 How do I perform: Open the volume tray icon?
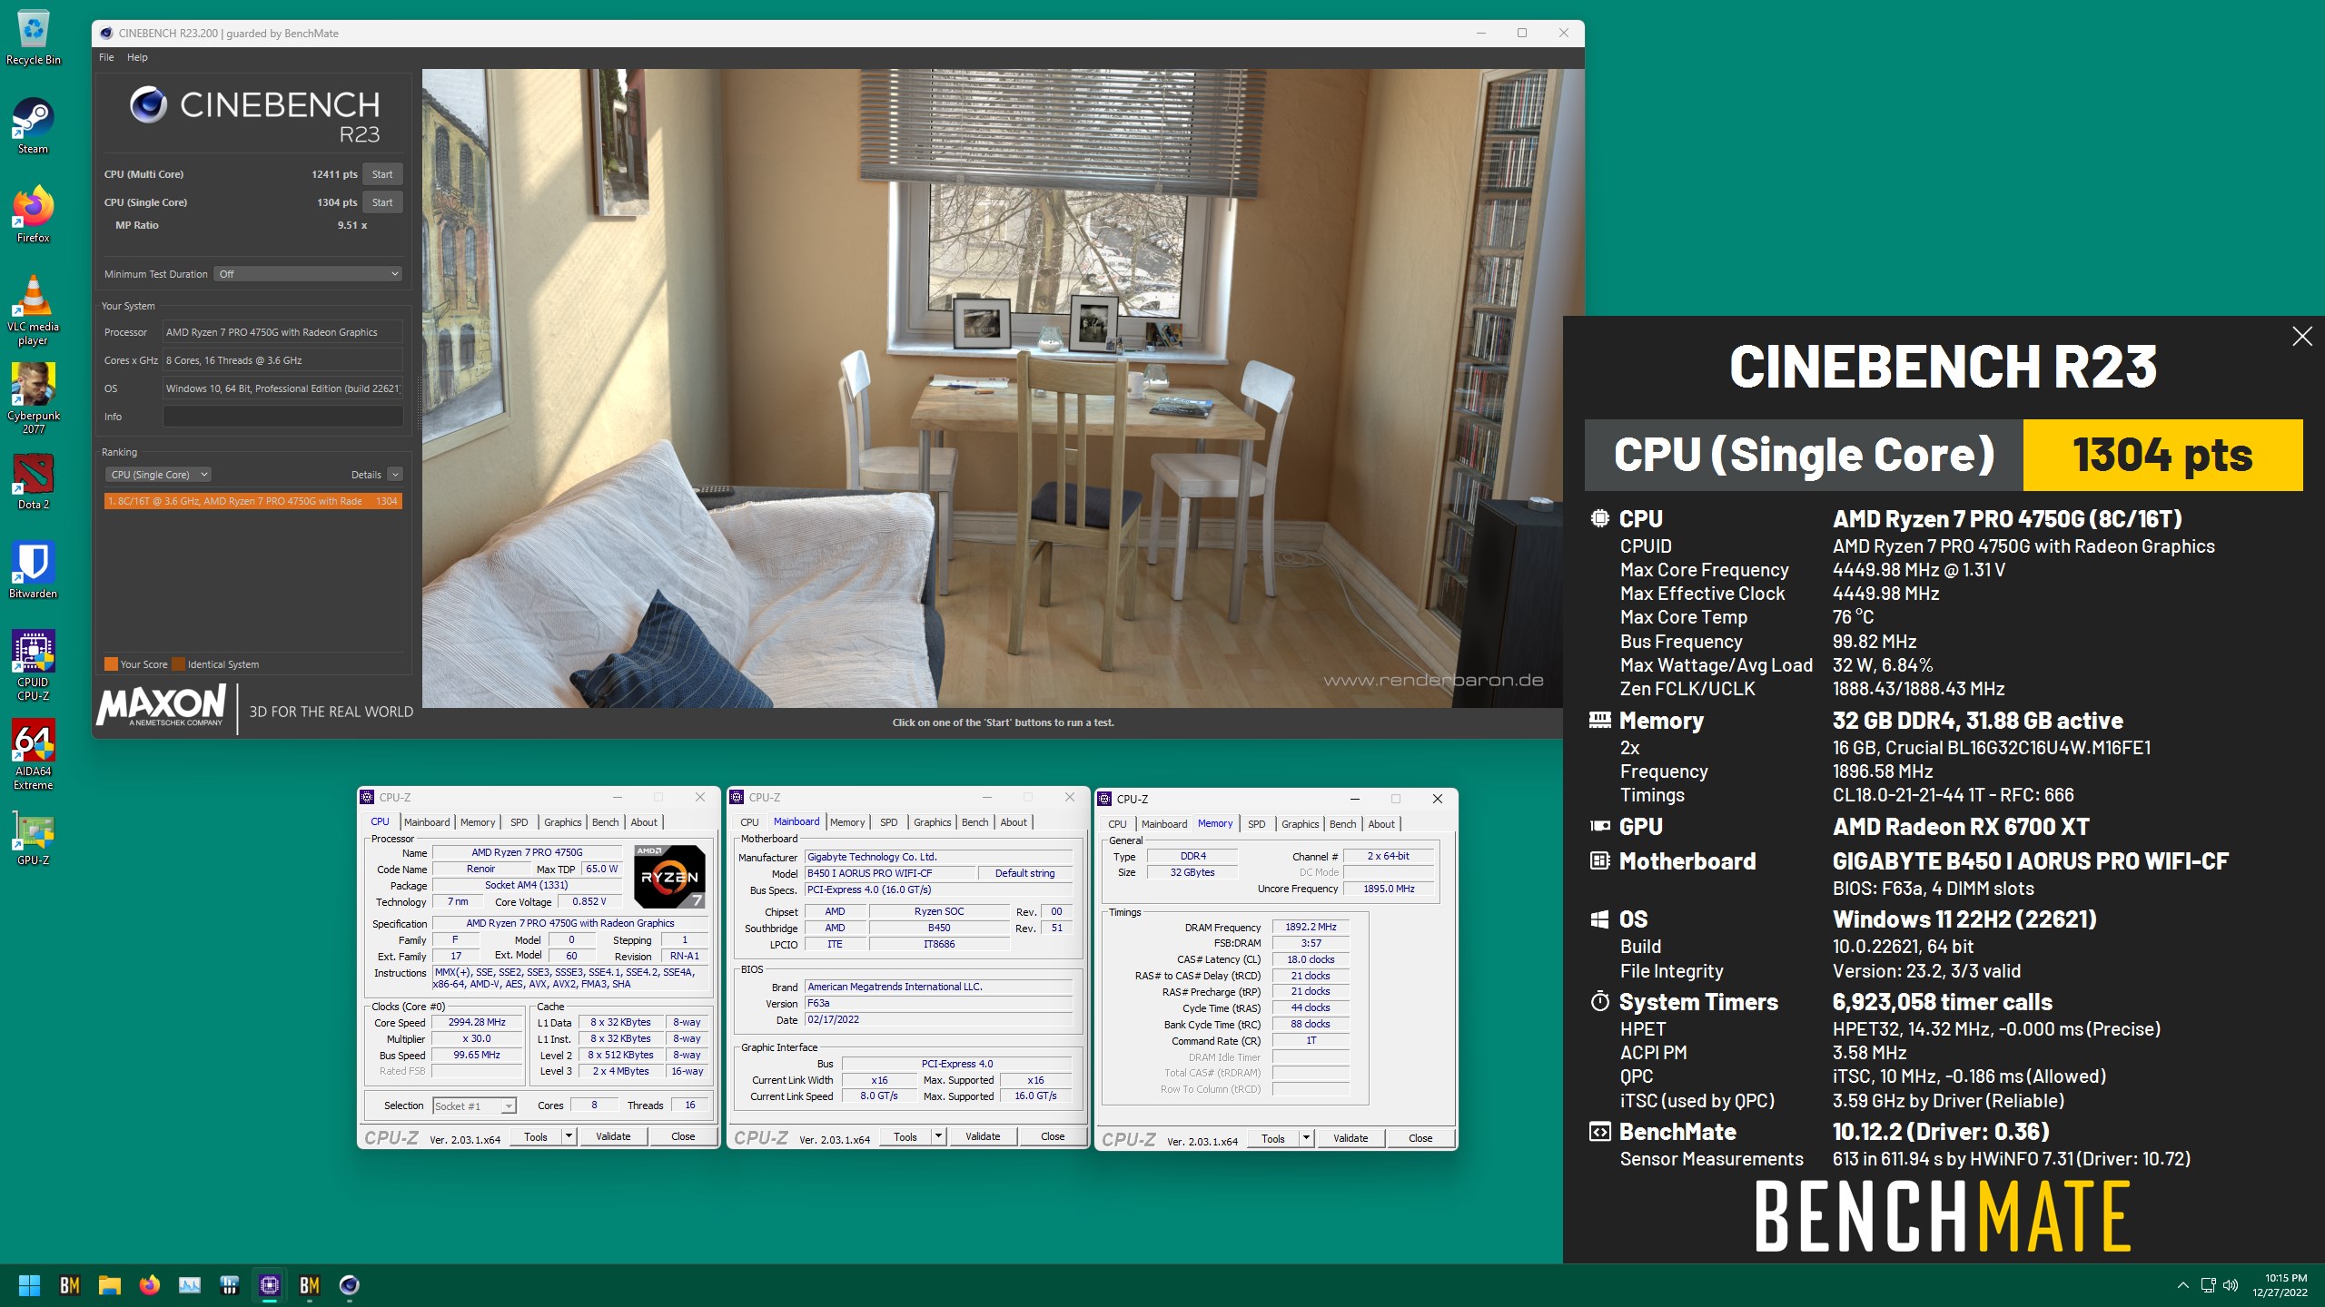[2231, 1285]
